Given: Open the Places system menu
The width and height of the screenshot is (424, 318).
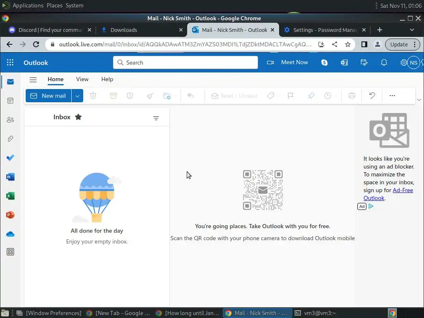Looking at the screenshot, I should coord(55,5).
